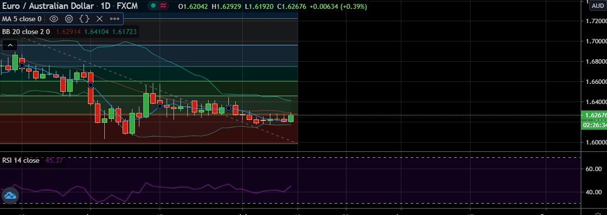Open MA indicator source code braces
The height and width of the screenshot is (215, 607).
coord(85,19)
